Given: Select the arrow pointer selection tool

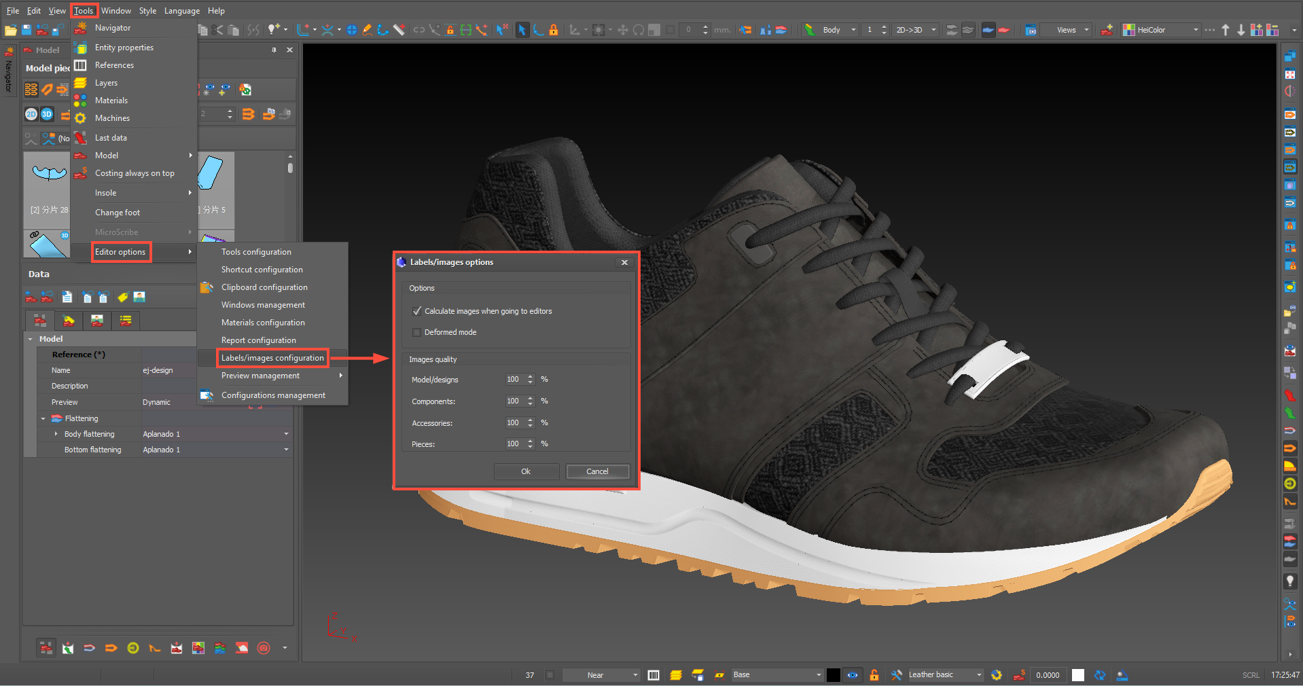Looking at the screenshot, I should (522, 30).
